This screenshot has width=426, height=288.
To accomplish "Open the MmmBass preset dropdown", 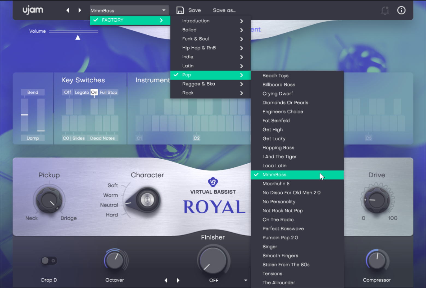I will pyautogui.click(x=129, y=10).
